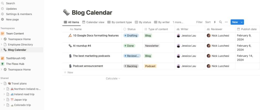Click the Drafting status tag
The image size is (260, 110).
[131, 36]
